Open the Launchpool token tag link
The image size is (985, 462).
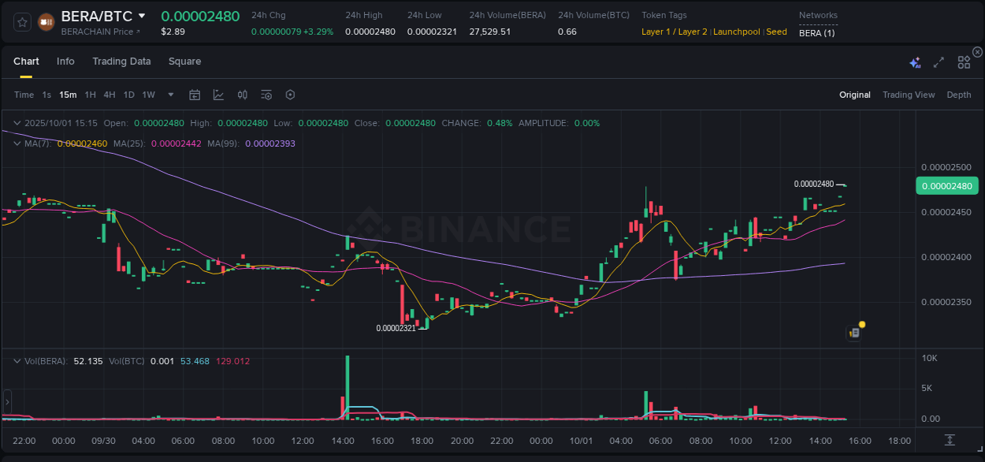point(736,32)
